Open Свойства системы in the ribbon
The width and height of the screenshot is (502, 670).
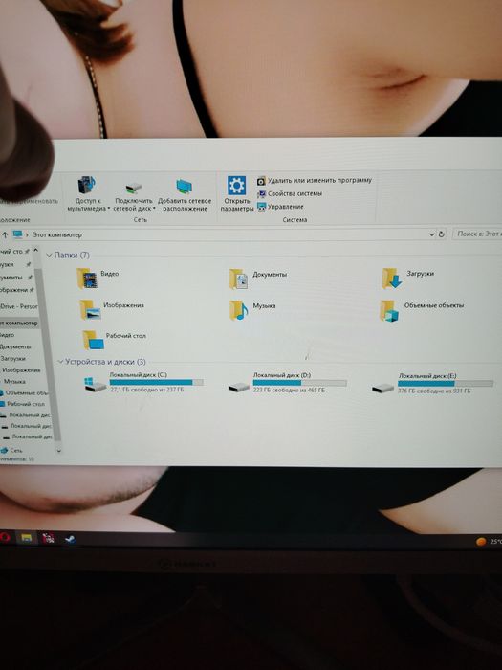(290, 194)
